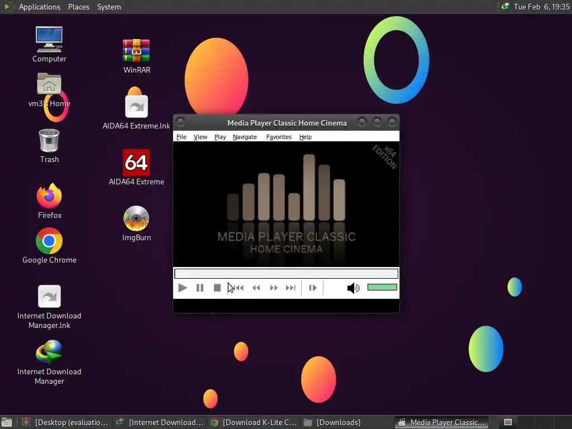572x429 pixels.
Task: Open the View menu
Action: click(201, 137)
